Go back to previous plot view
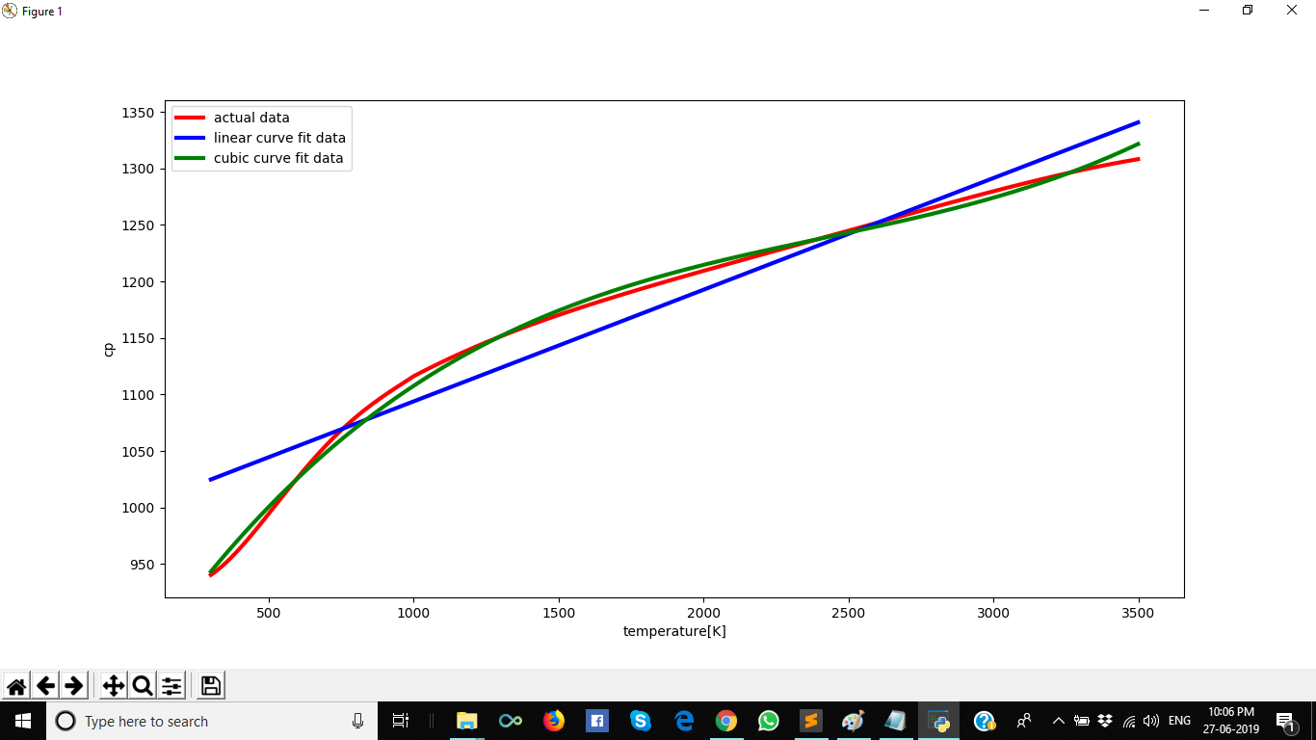The width and height of the screenshot is (1316, 740). pyautogui.click(x=45, y=686)
